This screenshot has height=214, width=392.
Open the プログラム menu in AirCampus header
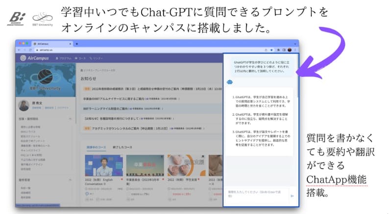[64, 58]
